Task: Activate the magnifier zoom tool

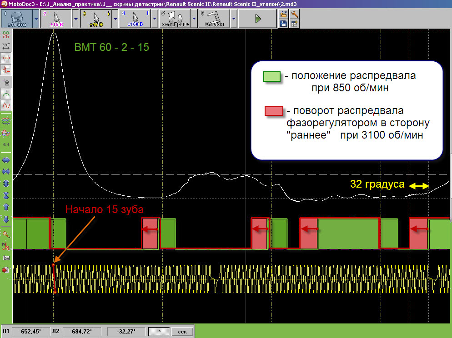Action: click(6, 234)
